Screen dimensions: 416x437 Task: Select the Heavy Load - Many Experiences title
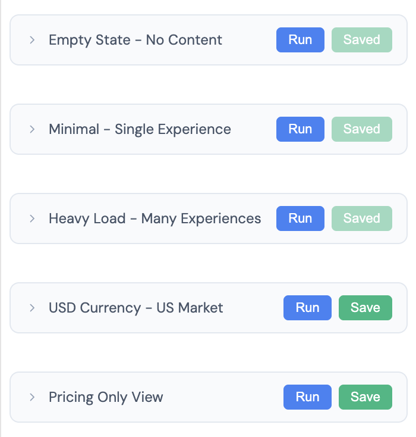pyautogui.click(x=155, y=218)
